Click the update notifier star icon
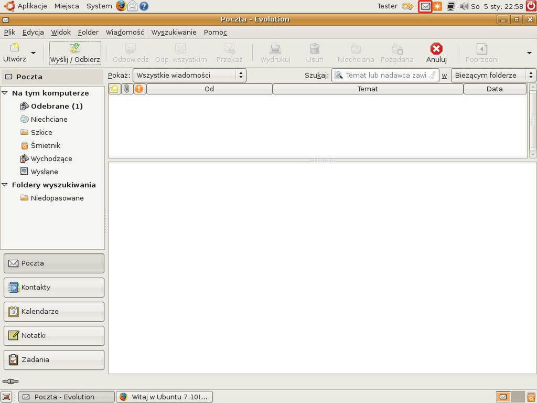The height and width of the screenshot is (403, 537). click(437, 6)
